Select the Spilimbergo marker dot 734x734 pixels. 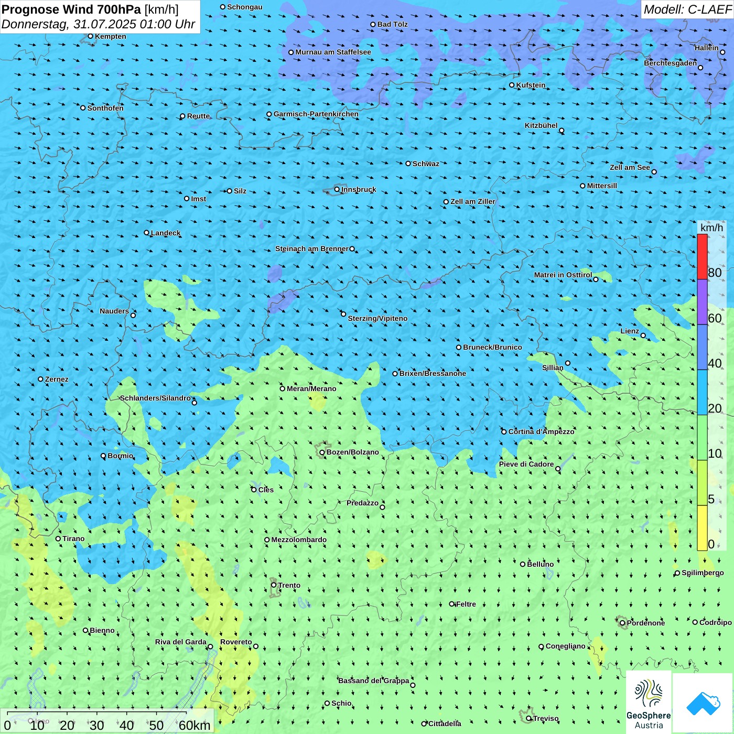pyautogui.click(x=677, y=573)
